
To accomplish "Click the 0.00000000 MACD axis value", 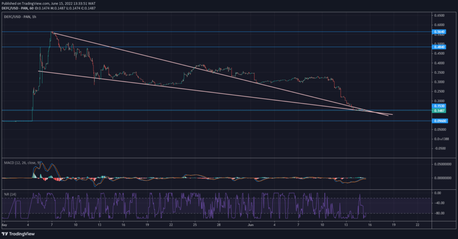I will (442, 178).
